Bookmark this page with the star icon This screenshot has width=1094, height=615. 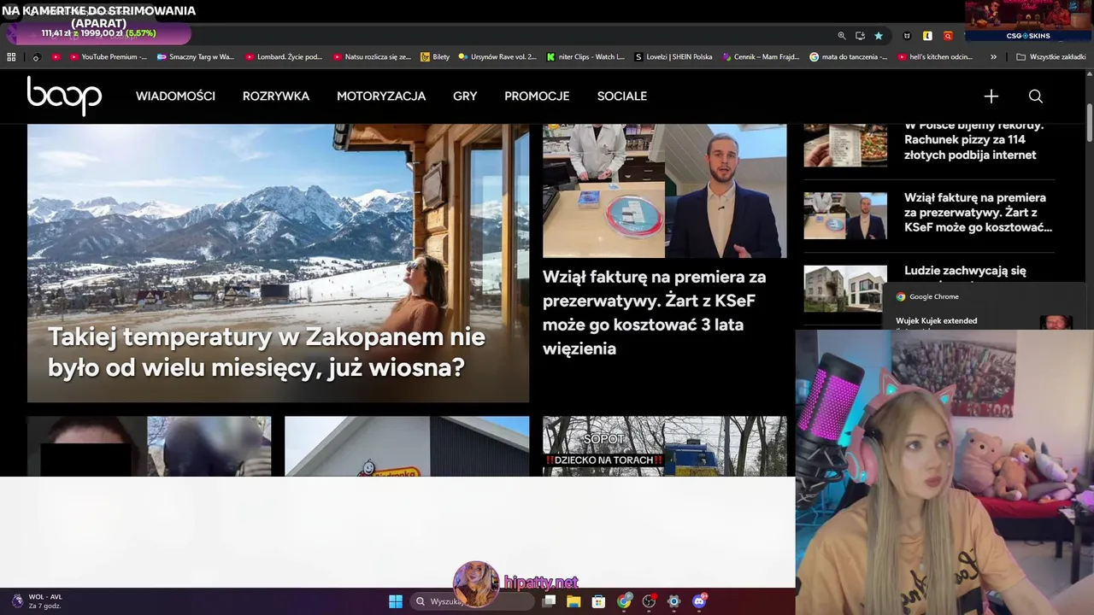click(879, 36)
